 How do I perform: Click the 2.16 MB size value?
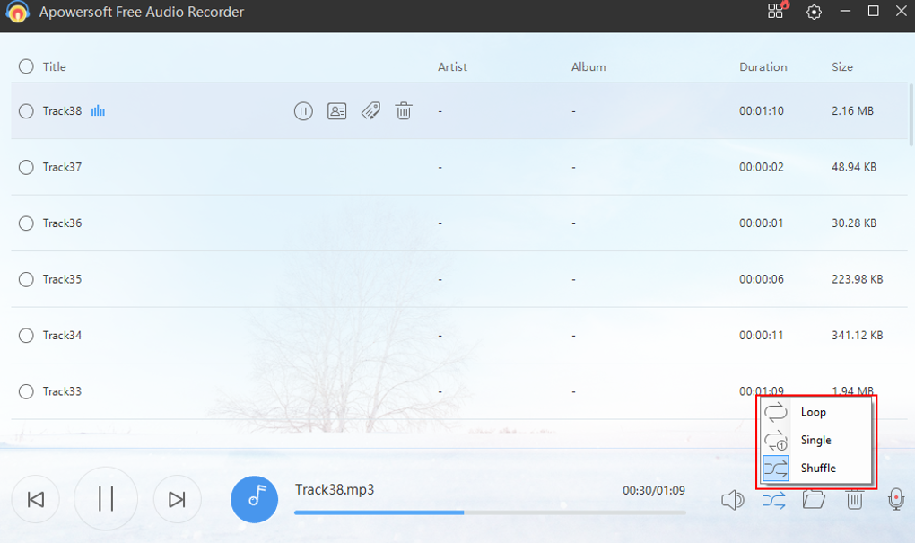(852, 111)
